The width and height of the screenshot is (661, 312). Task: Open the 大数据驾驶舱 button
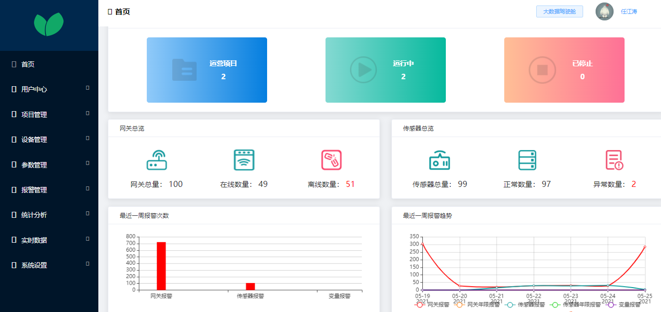coord(559,11)
